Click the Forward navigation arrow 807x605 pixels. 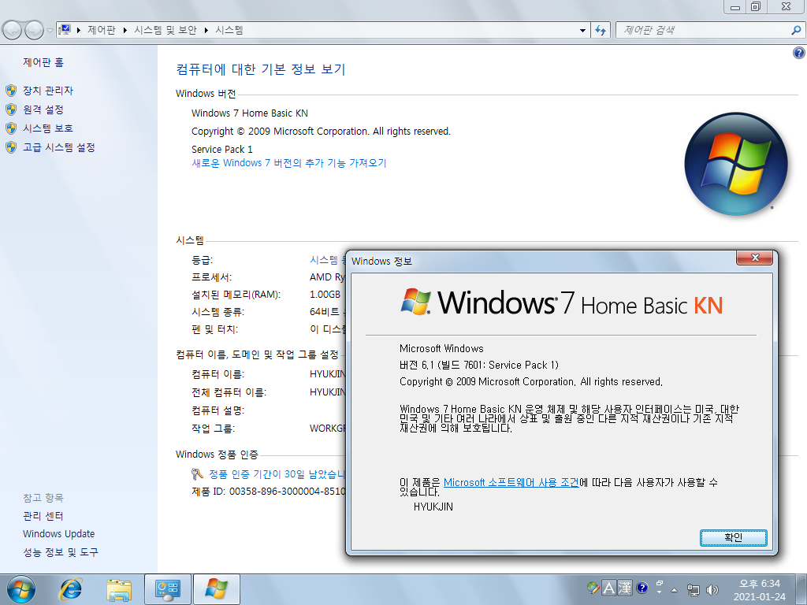tap(34, 31)
